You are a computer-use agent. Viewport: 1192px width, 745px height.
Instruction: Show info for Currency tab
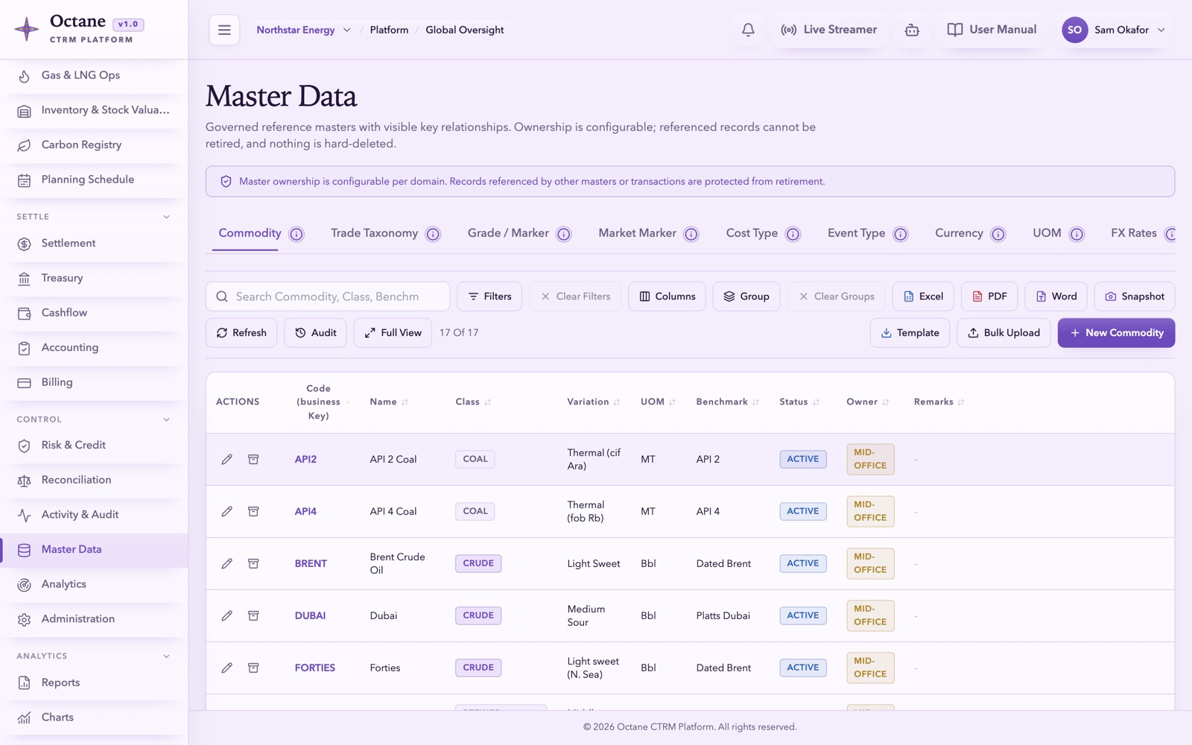tap(998, 234)
